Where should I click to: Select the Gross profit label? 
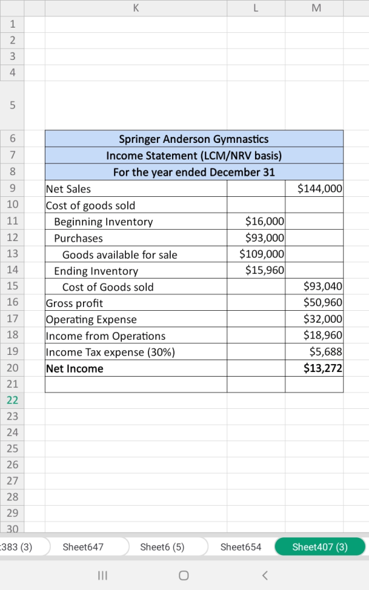tap(136, 302)
